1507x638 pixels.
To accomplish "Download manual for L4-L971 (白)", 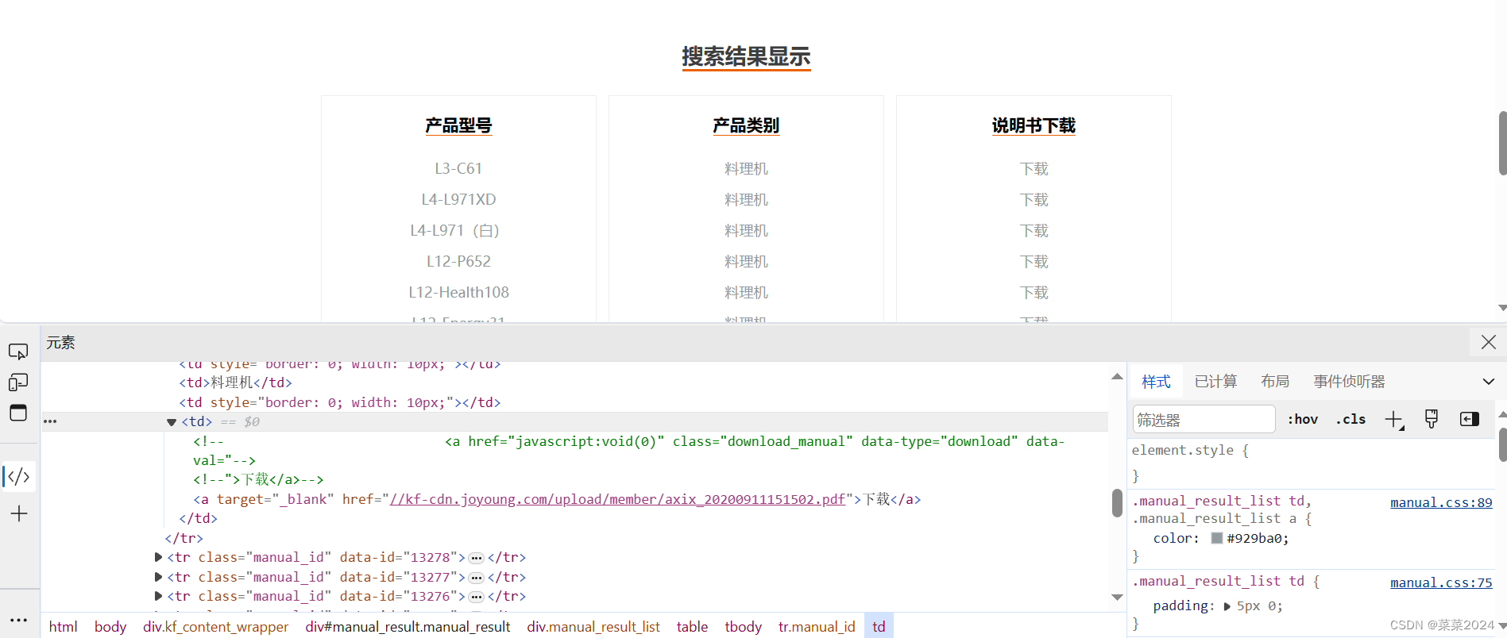I will 1034,230.
